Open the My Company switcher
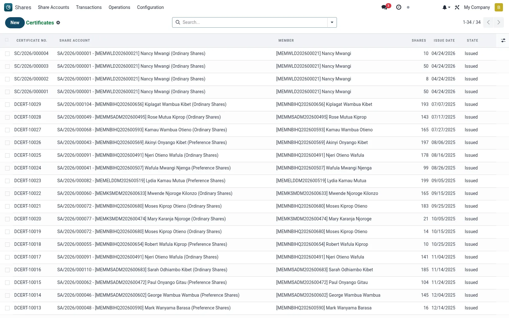Image resolution: width=509 pixels, height=318 pixels. point(477,7)
